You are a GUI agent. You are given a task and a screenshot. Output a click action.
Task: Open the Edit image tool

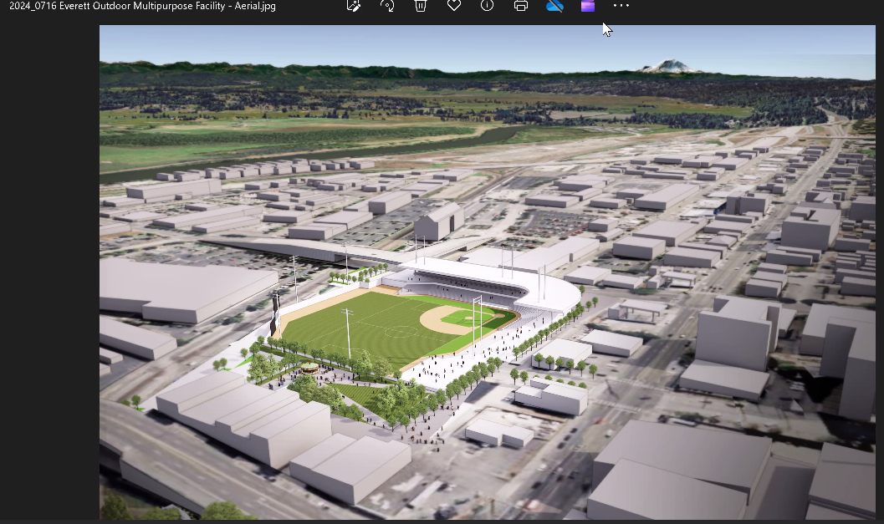(x=354, y=6)
